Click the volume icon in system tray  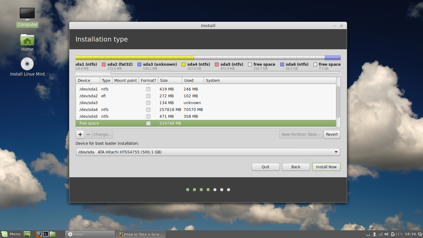[387, 234]
